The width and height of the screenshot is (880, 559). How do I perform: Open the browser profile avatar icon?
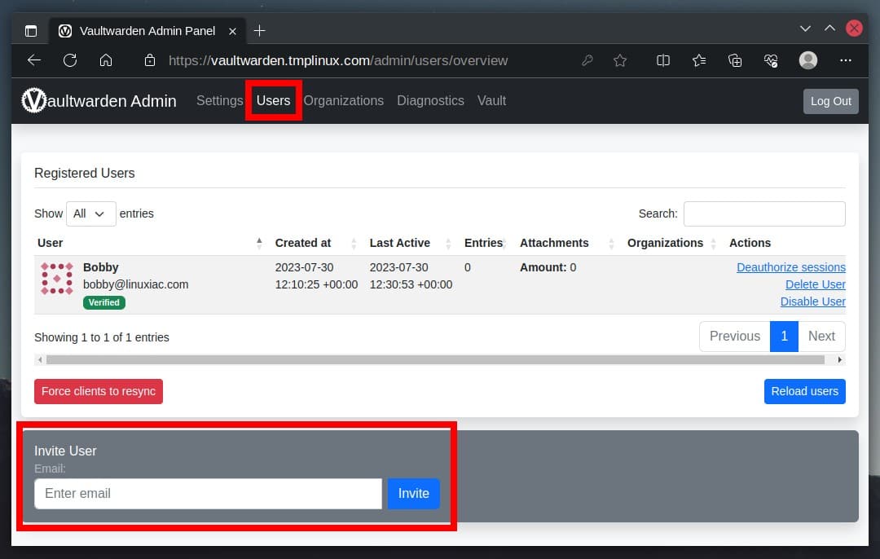pyautogui.click(x=807, y=60)
